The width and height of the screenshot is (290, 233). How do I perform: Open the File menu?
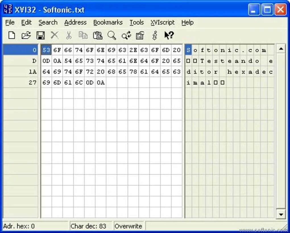(10, 22)
